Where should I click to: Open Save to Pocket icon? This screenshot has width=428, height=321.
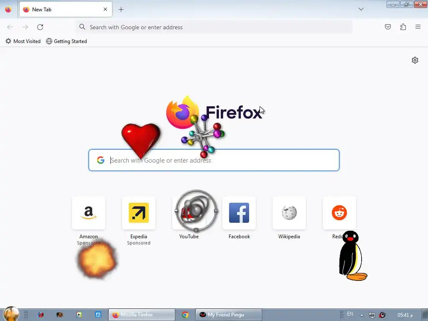point(387,27)
